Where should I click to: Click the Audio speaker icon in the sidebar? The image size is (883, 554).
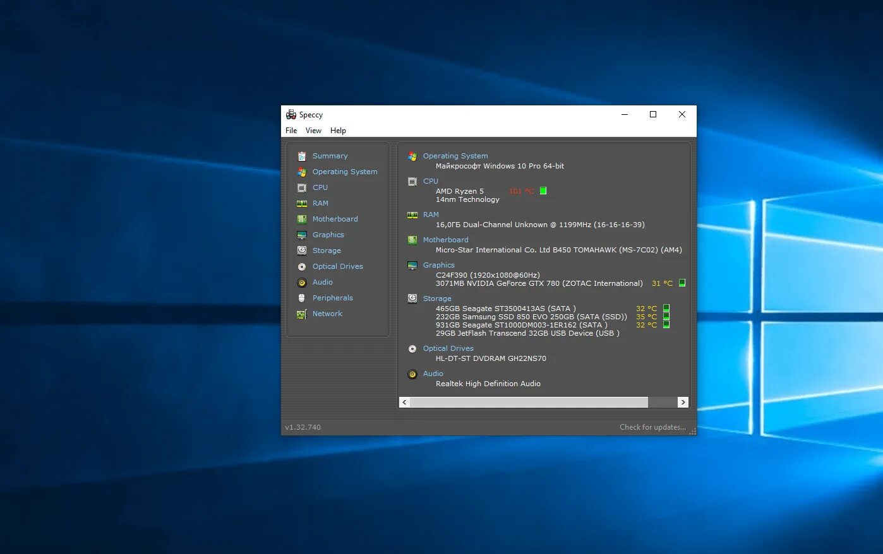[x=302, y=282]
